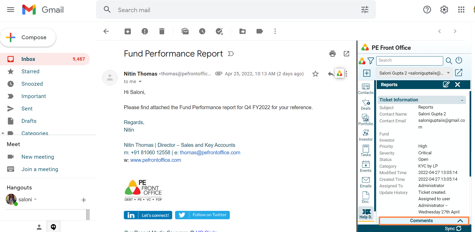Click the PE Front Office power icon

(459, 60)
